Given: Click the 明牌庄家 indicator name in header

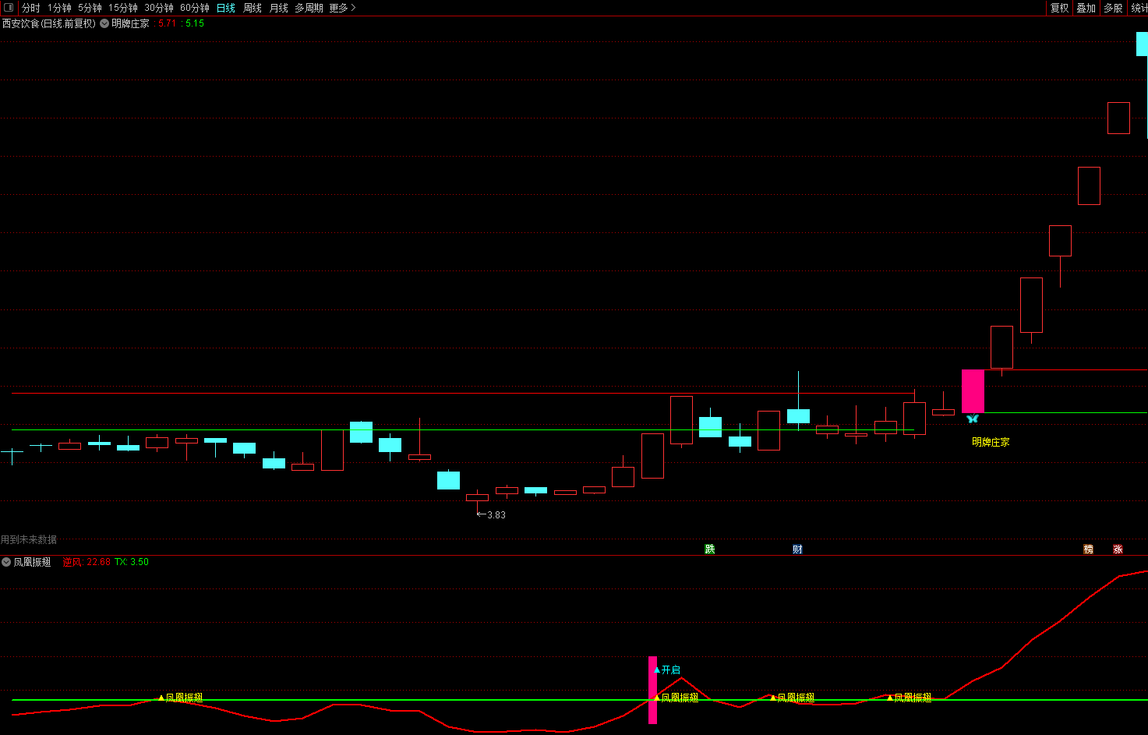Looking at the screenshot, I should coord(130,23).
